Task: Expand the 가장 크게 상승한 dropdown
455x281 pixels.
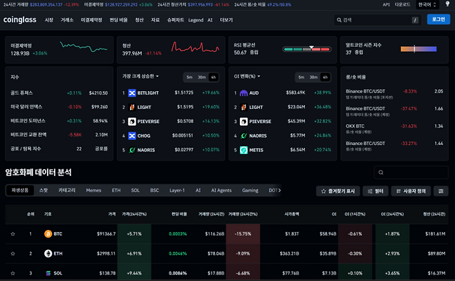Action: [x=141, y=77]
